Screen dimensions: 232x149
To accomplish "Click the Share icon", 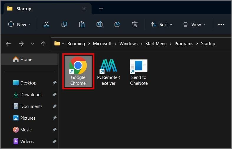I will point(117,24).
